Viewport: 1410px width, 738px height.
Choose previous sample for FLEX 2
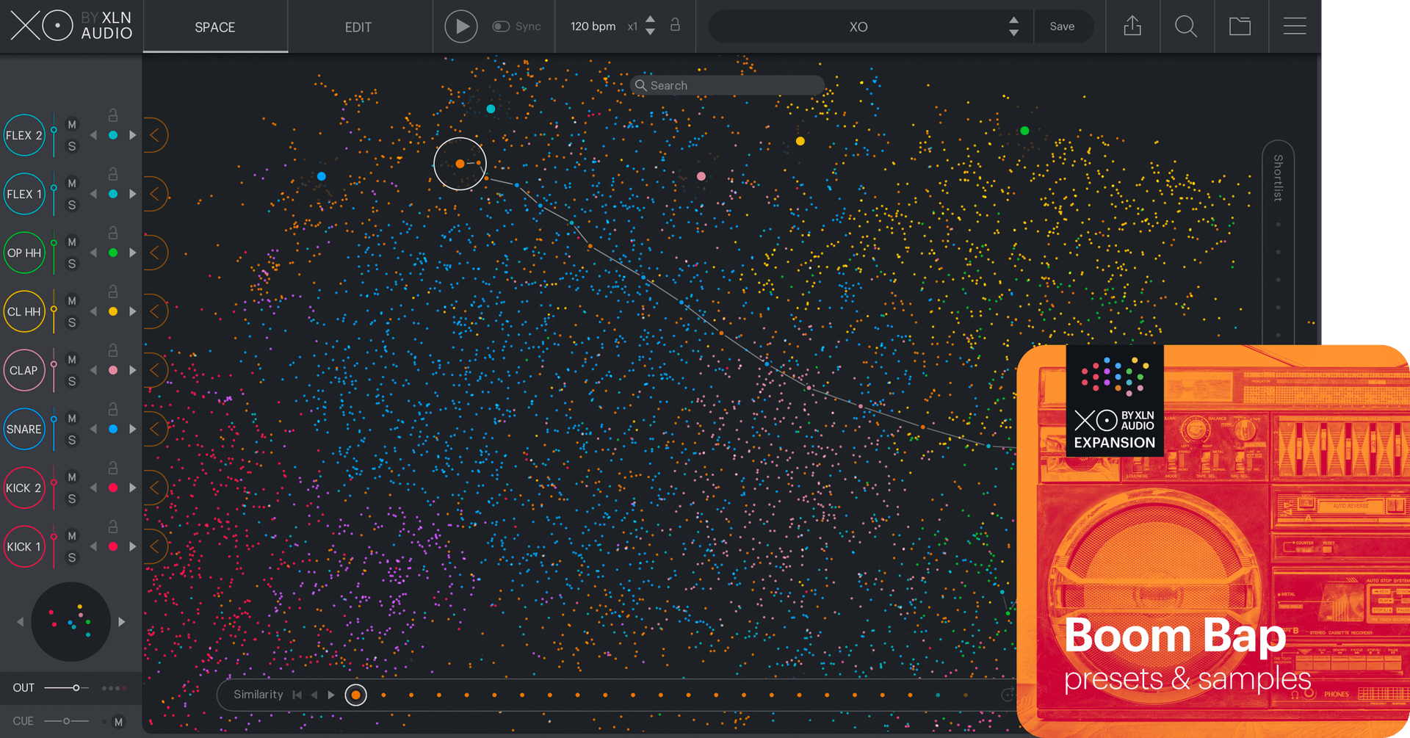(93, 135)
